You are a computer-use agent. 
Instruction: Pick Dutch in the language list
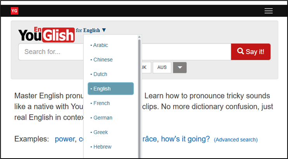click(x=100, y=74)
